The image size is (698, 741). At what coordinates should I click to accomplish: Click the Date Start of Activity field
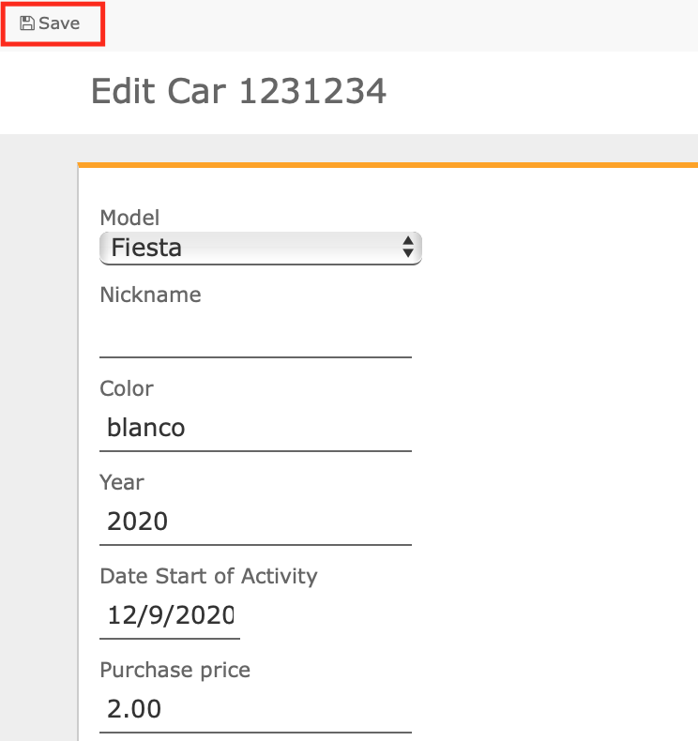170,615
